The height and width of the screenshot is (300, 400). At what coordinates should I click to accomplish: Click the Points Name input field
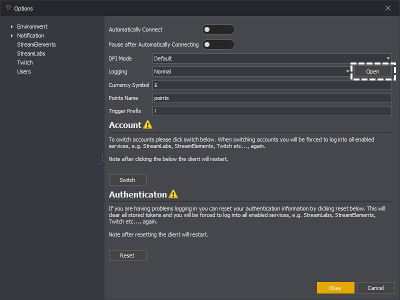[x=272, y=98]
